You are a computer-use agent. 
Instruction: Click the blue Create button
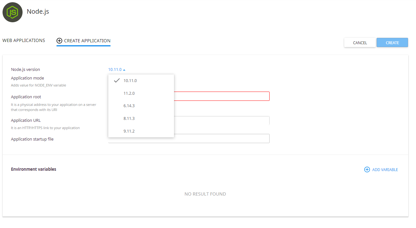392,43
